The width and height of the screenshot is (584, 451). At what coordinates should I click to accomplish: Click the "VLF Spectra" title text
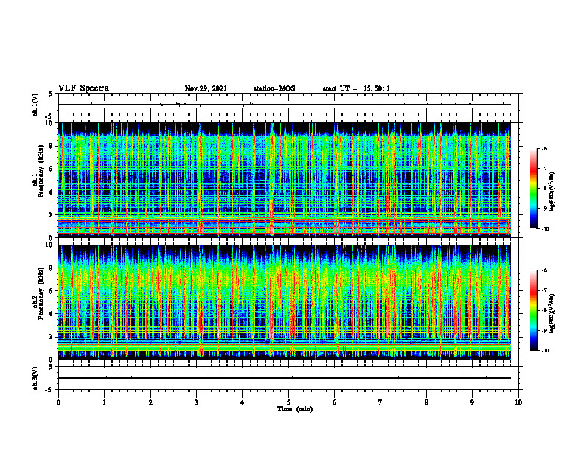(x=83, y=88)
